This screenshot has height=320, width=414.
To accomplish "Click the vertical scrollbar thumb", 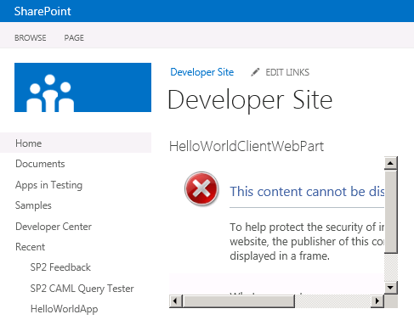I will (391, 211).
